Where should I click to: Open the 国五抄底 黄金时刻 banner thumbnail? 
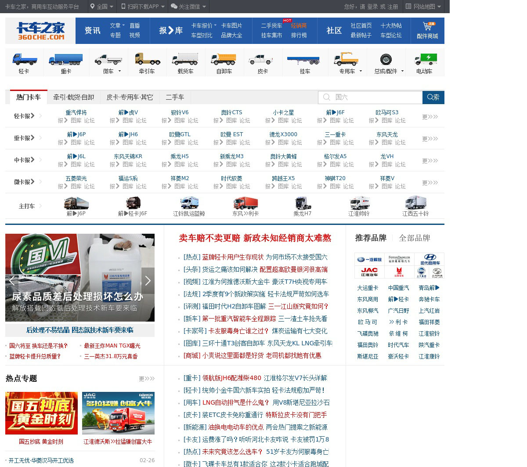[41, 413]
